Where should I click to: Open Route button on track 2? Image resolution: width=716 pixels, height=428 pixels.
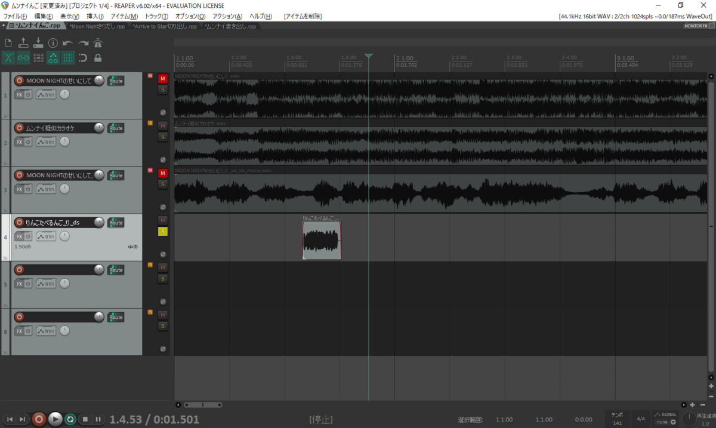point(116,128)
